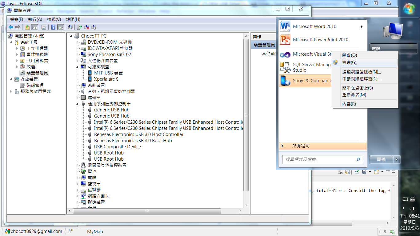The height and width of the screenshot is (236, 420).
Task: Expand the 事件檢視器 tree node
Action: (17, 54)
